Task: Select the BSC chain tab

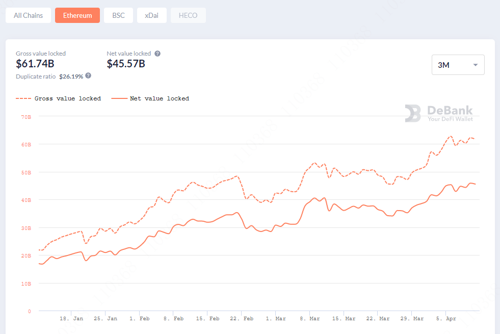Action: (118, 15)
